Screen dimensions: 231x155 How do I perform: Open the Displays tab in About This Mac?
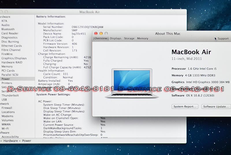115,38
